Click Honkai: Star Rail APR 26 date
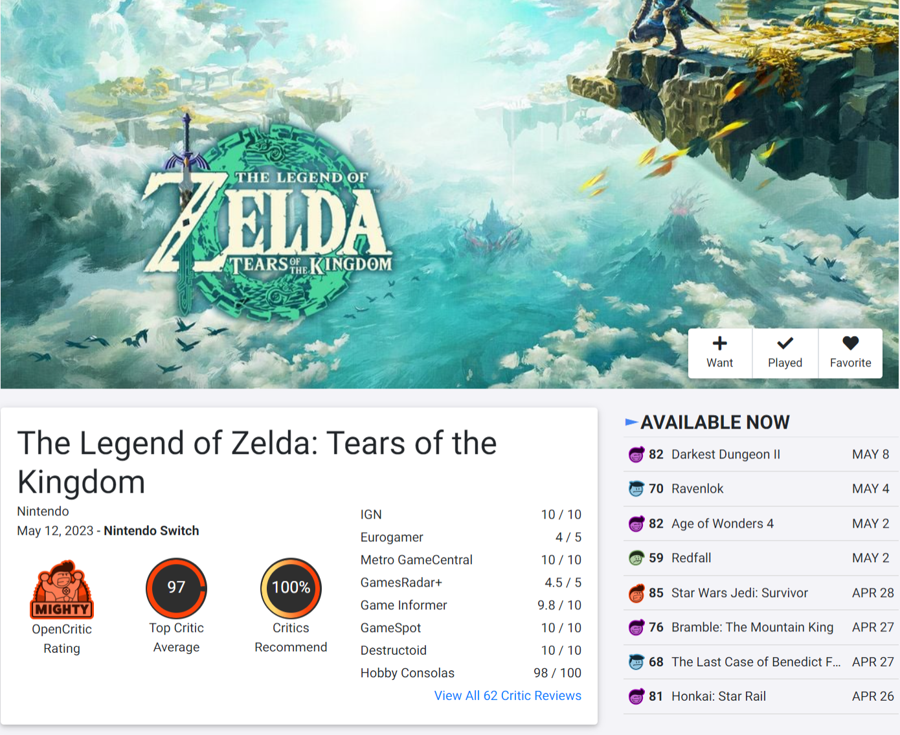This screenshot has height=735, width=900. (x=873, y=696)
